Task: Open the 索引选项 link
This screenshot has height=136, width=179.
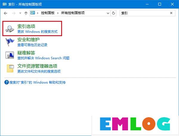Action: (26, 27)
